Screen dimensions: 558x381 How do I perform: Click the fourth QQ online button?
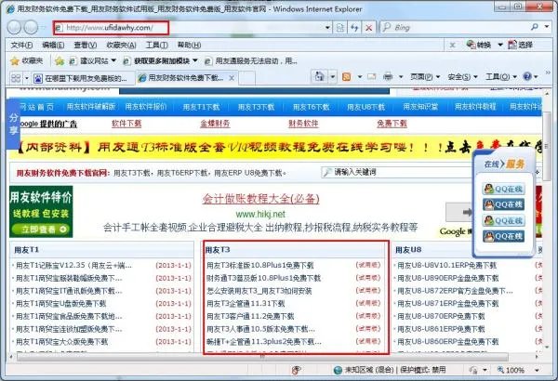tap(503, 236)
